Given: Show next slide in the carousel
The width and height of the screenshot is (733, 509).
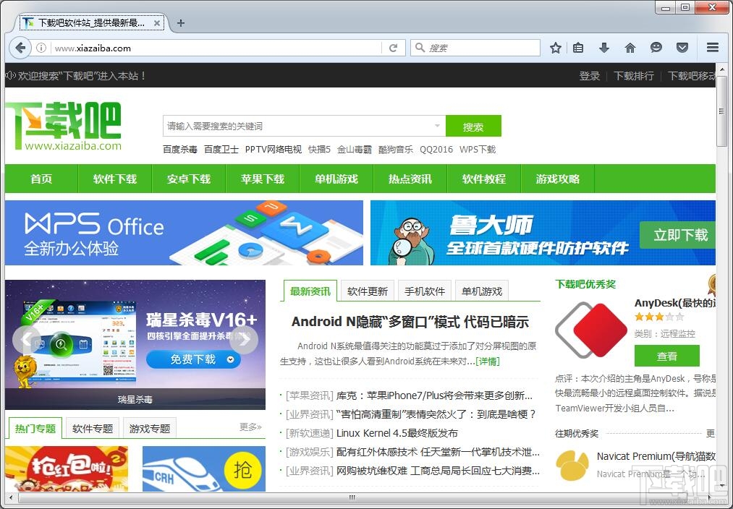Looking at the screenshot, I should tap(244, 340).
